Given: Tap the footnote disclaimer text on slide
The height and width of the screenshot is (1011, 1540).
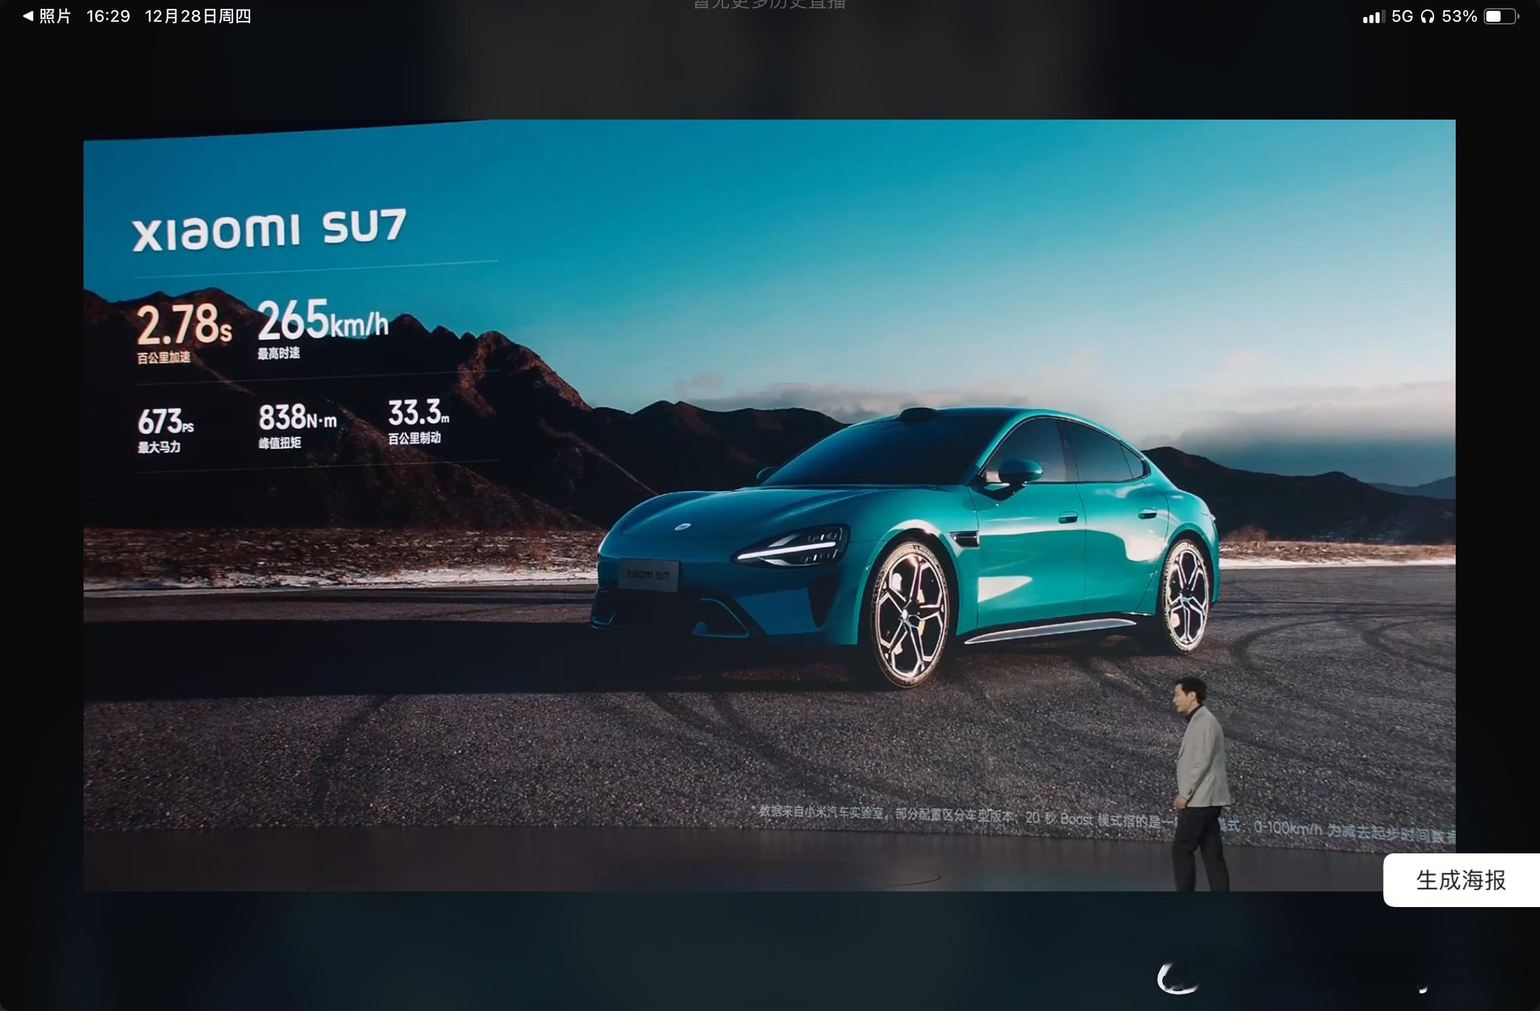Looking at the screenshot, I should coord(1104,822).
